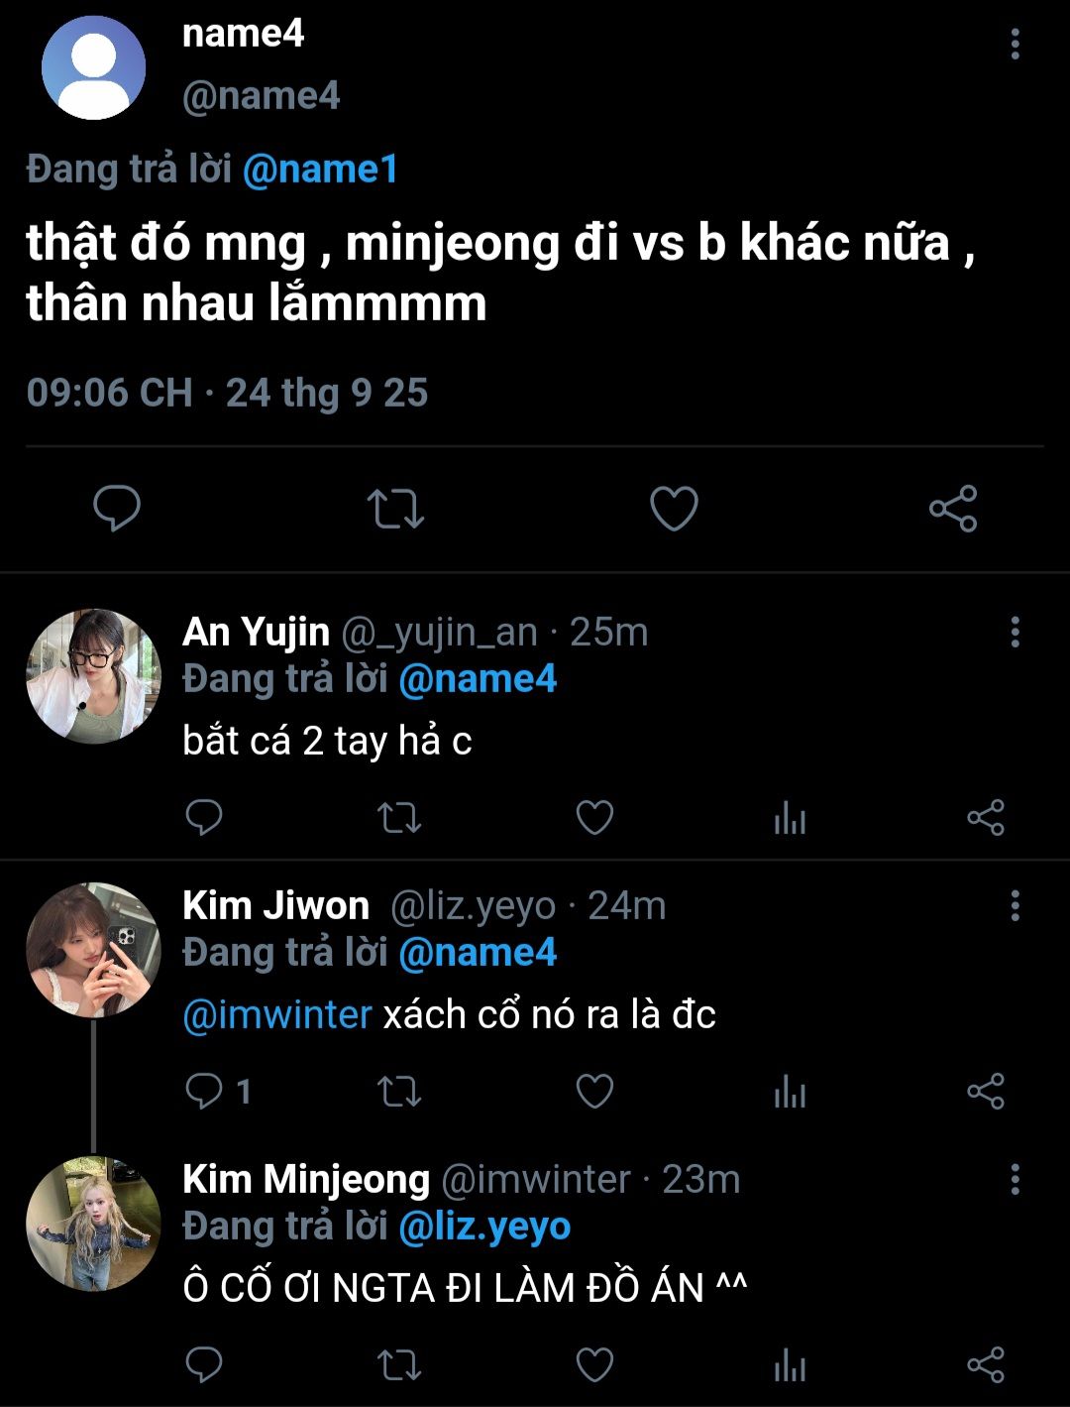Open the @name1 mention link

320,170
